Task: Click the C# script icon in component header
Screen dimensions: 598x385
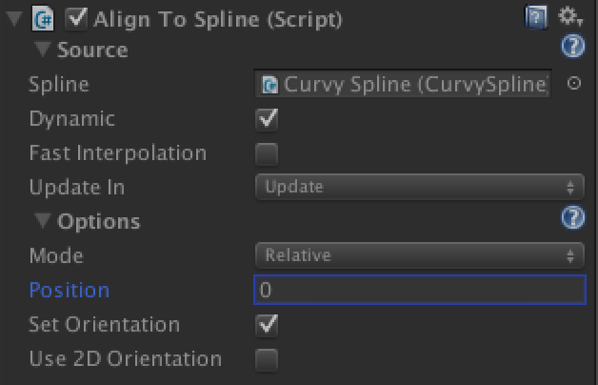Action: [43, 18]
